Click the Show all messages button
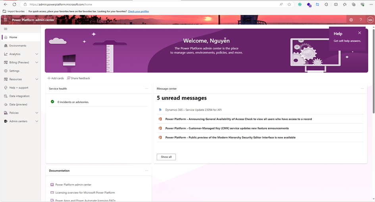Image resolution: width=375 pixels, height=202 pixels. (166, 157)
